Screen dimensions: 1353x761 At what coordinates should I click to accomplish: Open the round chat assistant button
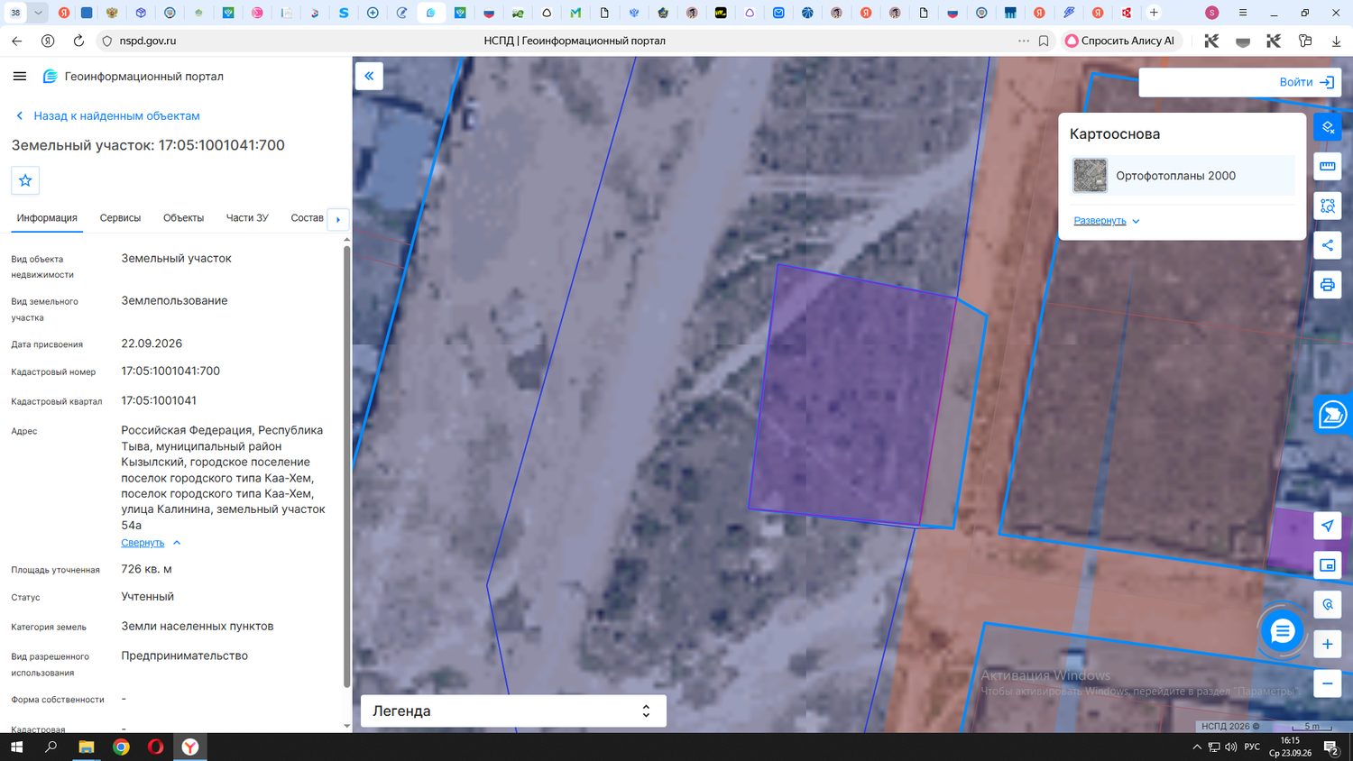1282,630
